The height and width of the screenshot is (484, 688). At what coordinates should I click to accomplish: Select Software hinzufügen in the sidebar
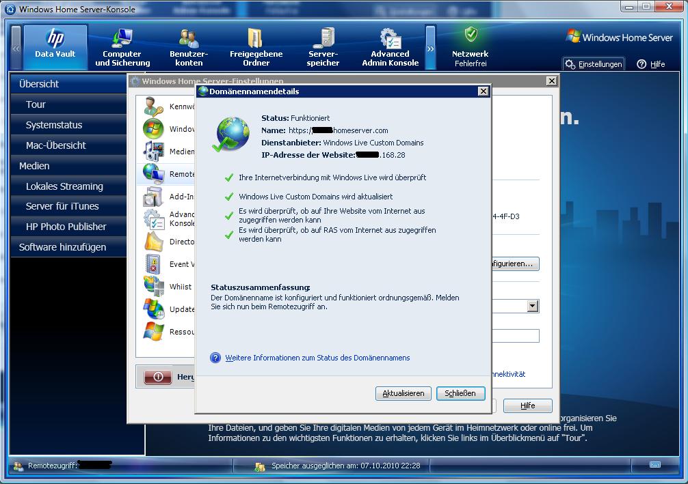pos(68,247)
